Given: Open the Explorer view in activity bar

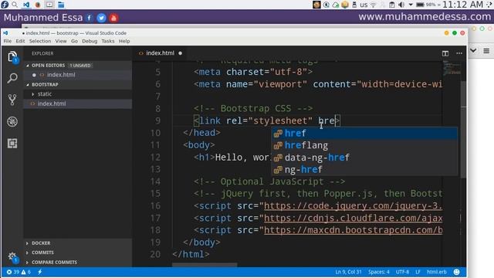Looking at the screenshot, I should [12, 56].
